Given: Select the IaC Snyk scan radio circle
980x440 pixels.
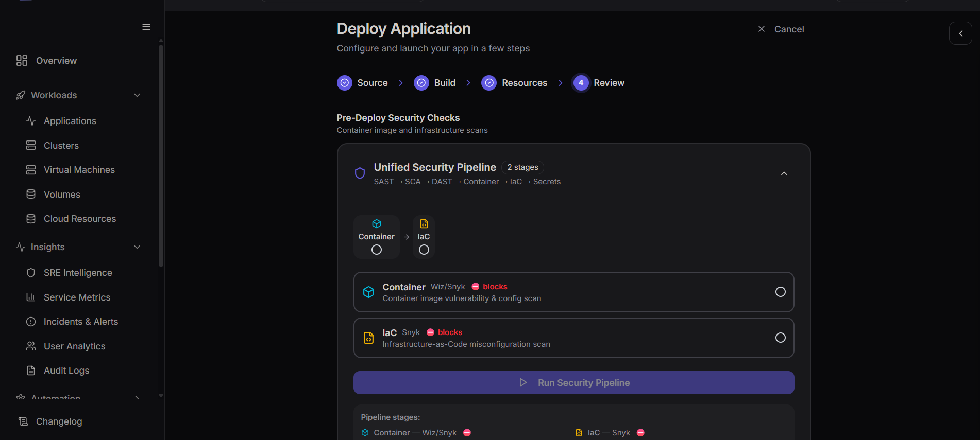Looking at the screenshot, I should (x=780, y=338).
